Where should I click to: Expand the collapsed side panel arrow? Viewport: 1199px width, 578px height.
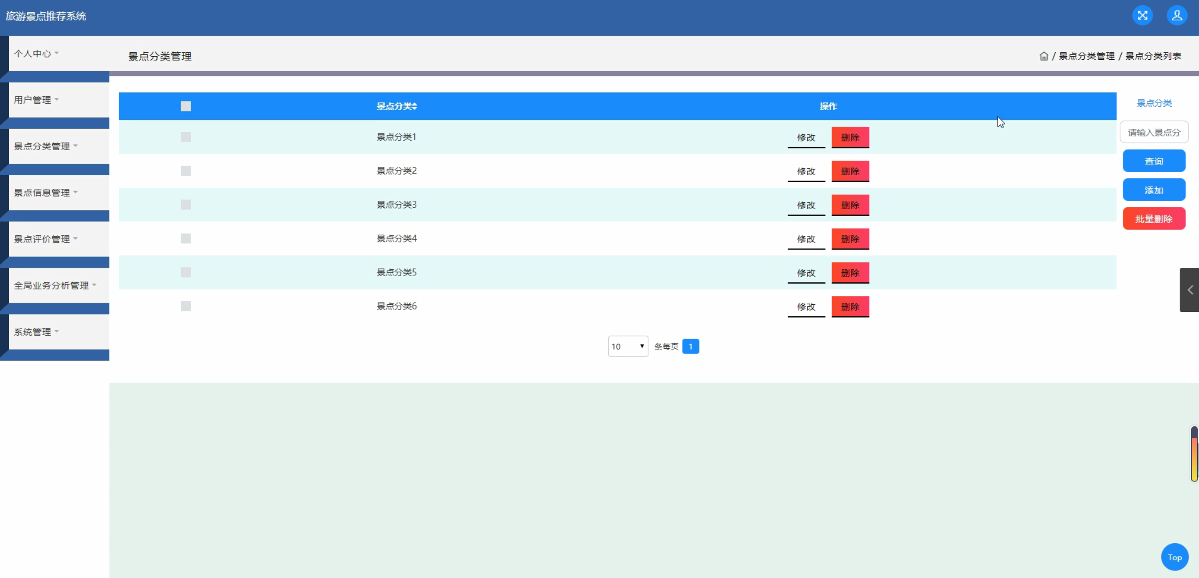click(x=1190, y=290)
